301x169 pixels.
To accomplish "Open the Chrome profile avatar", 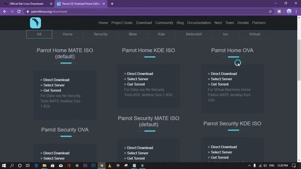I will pos(289,11).
